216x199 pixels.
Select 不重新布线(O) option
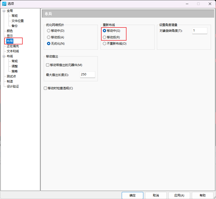(x=105, y=43)
